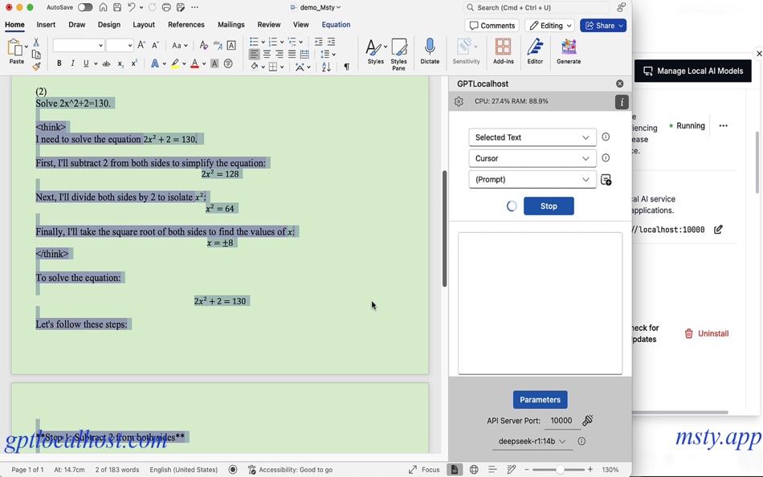The image size is (763, 477).
Task: Click the macro recording status icon
Action: [233, 469]
